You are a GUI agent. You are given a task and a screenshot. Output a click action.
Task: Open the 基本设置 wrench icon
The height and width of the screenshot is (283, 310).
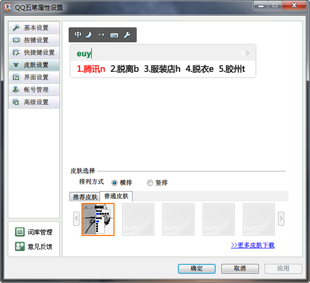pyautogui.click(x=16, y=28)
